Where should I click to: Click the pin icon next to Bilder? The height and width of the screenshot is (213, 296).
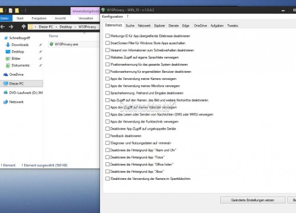click(x=40, y=59)
